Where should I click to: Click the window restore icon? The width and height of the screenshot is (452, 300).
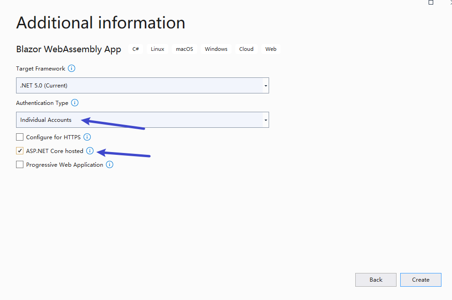(430, 2)
